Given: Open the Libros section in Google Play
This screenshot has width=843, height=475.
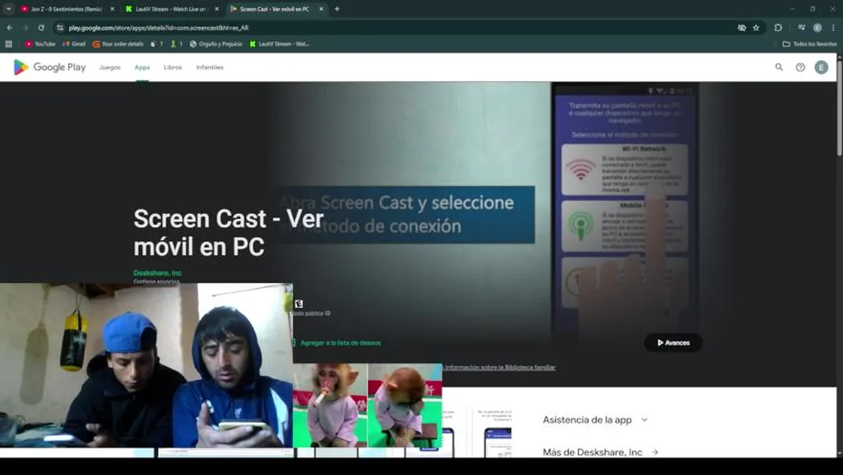Looking at the screenshot, I should click(173, 67).
